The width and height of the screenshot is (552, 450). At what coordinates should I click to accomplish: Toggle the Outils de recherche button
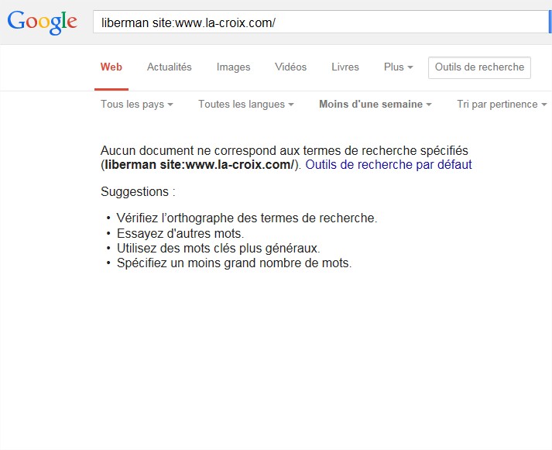479,67
